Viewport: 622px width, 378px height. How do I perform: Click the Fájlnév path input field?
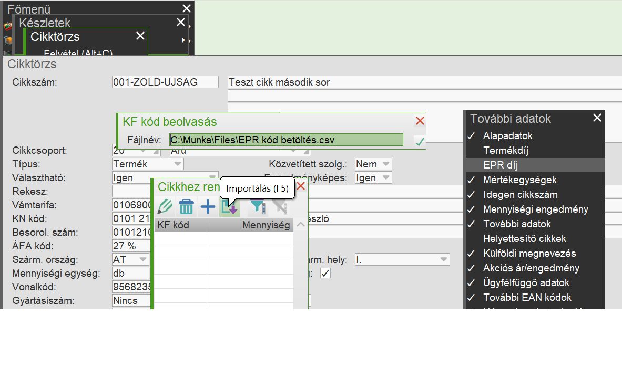[x=287, y=140]
